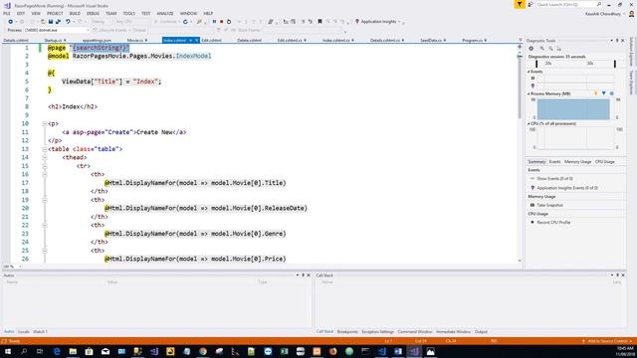Open the Edge browser from the taskbar
Viewport: 637px width, 358px height.
57,351
